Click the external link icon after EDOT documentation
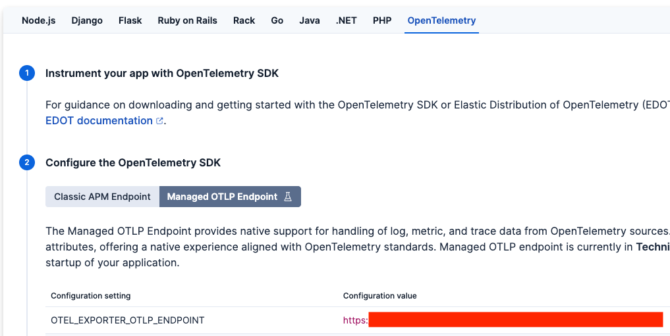This screenshot has height=336, width=670. click(x=159, y=121)
